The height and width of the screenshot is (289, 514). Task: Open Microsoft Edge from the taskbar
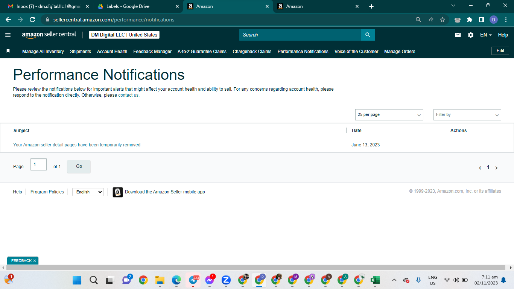[x=176, y=280]
